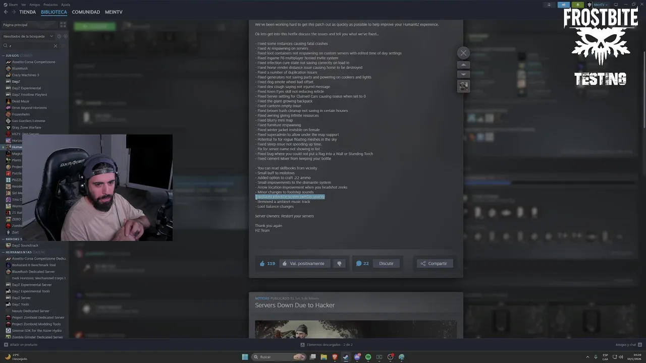This screenshot has width=646, height=363.
Task: Select Crazy Machines 3 in the library
Action: tap(25, 75)
